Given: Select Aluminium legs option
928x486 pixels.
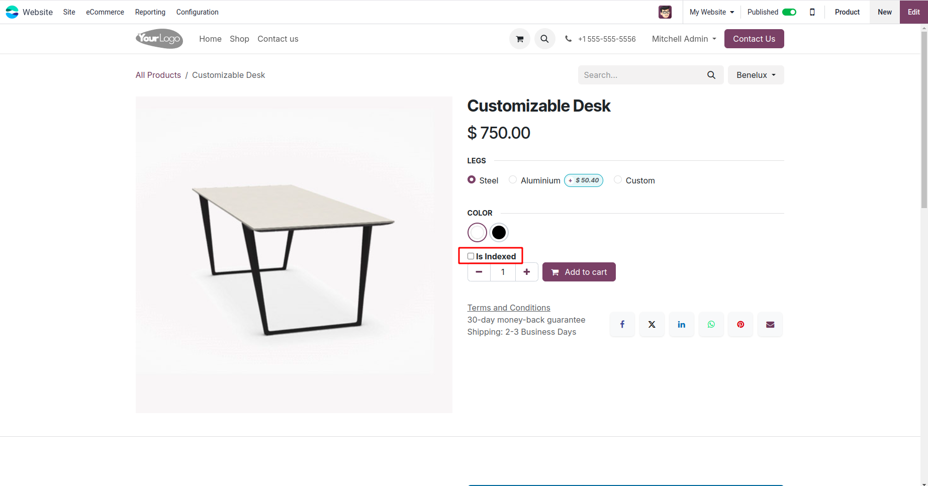Looking at the screenshot, I should tap(513, 180).
